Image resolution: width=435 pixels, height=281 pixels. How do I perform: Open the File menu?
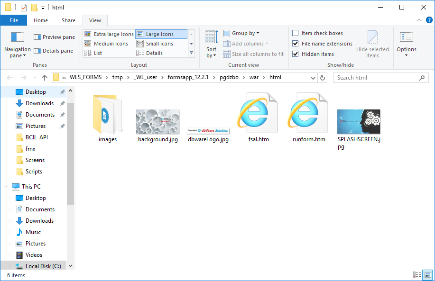14,20
